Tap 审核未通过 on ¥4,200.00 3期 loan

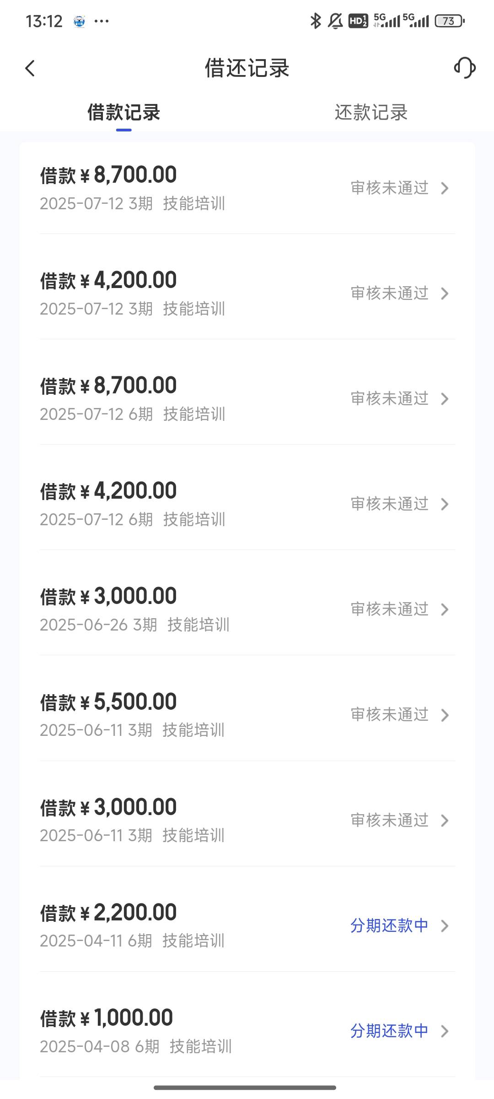click(x=389, y=293)
